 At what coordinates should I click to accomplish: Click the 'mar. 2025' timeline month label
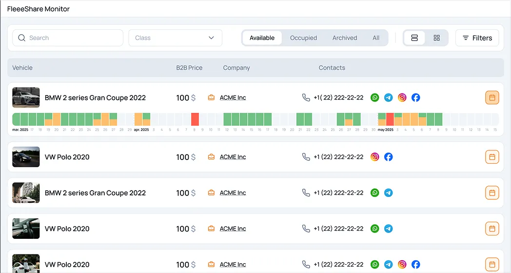(20, 130)
